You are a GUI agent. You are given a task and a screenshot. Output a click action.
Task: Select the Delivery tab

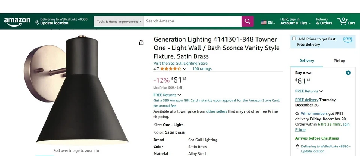307,61
